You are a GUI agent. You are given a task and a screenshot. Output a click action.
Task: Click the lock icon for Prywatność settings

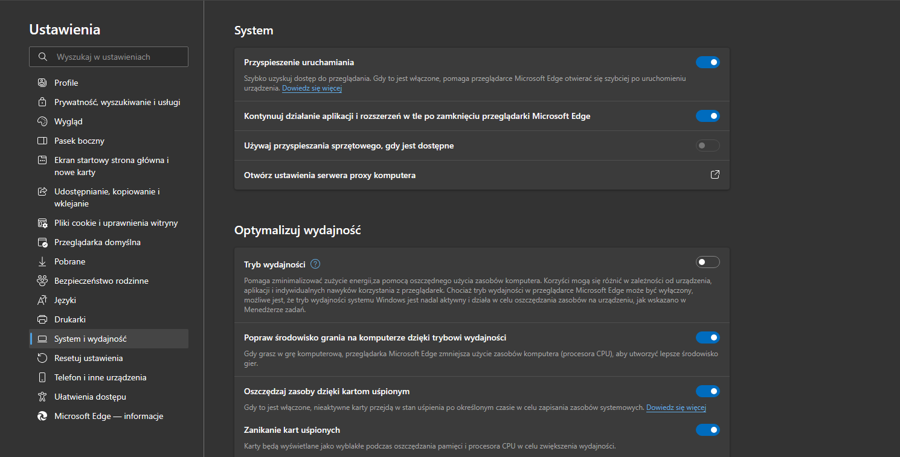tap(42, 102)
